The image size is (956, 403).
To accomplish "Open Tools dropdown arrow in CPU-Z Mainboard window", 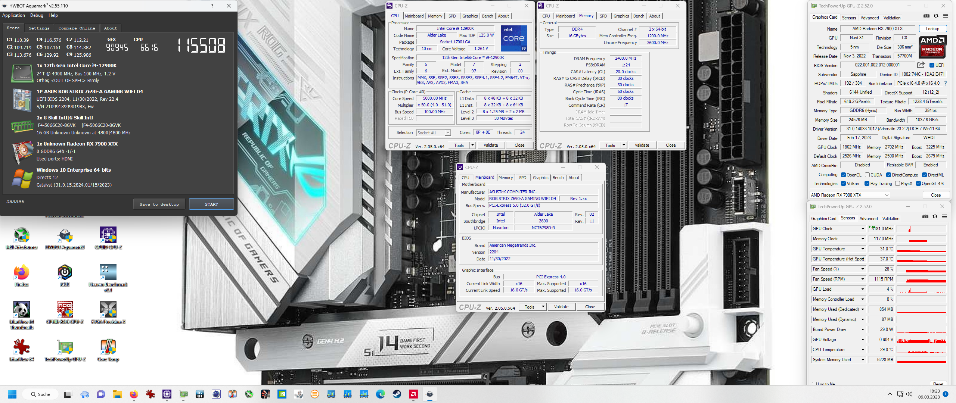I will 543,307.
